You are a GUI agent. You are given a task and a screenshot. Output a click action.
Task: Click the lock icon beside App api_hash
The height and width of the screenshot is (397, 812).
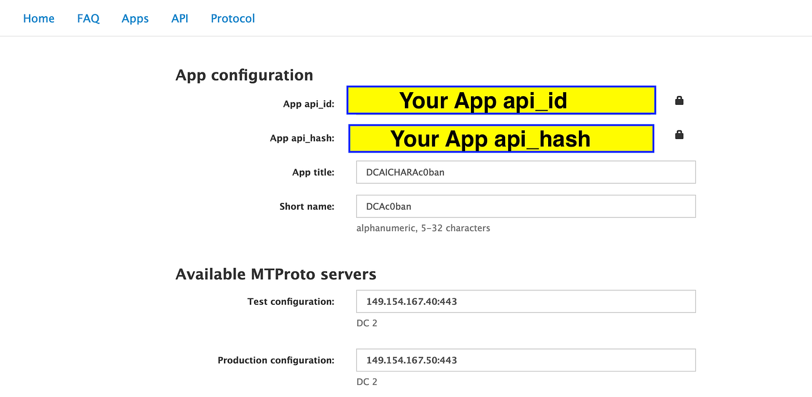point(679,135)
